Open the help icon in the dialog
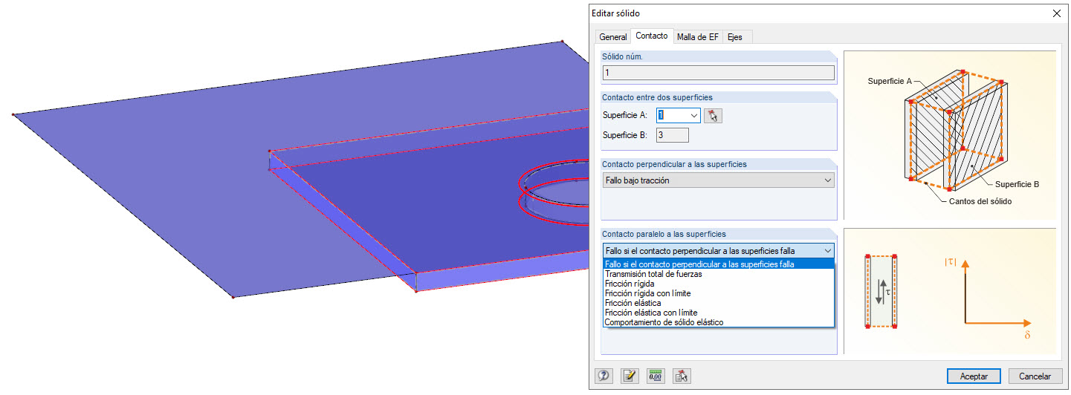 tap(604, 376)
